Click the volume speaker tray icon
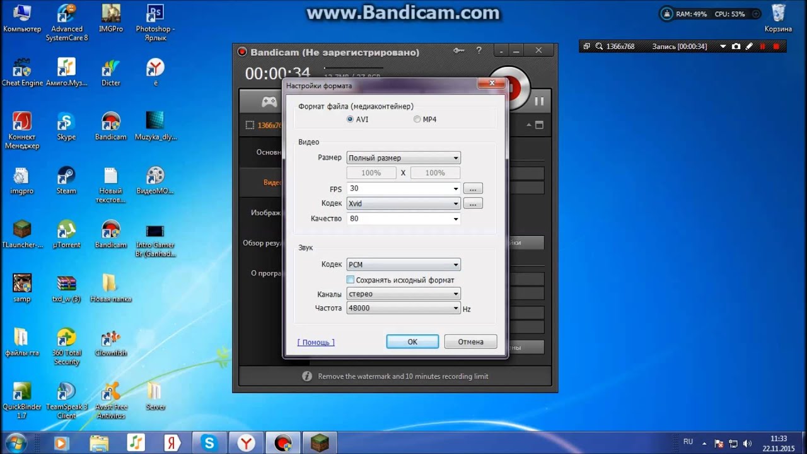 point(748,443)
